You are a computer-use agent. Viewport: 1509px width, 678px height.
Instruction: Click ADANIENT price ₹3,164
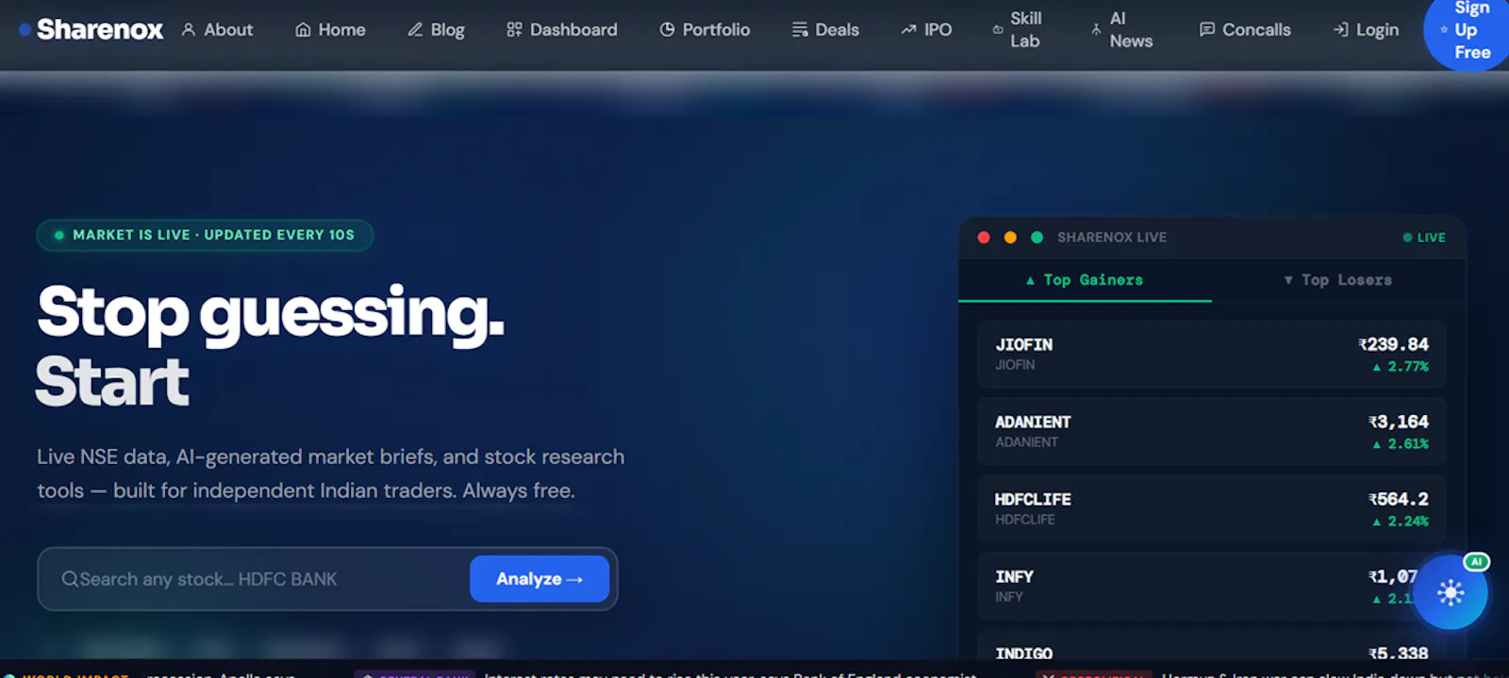pyautogui.click(x=1399, y=422)
